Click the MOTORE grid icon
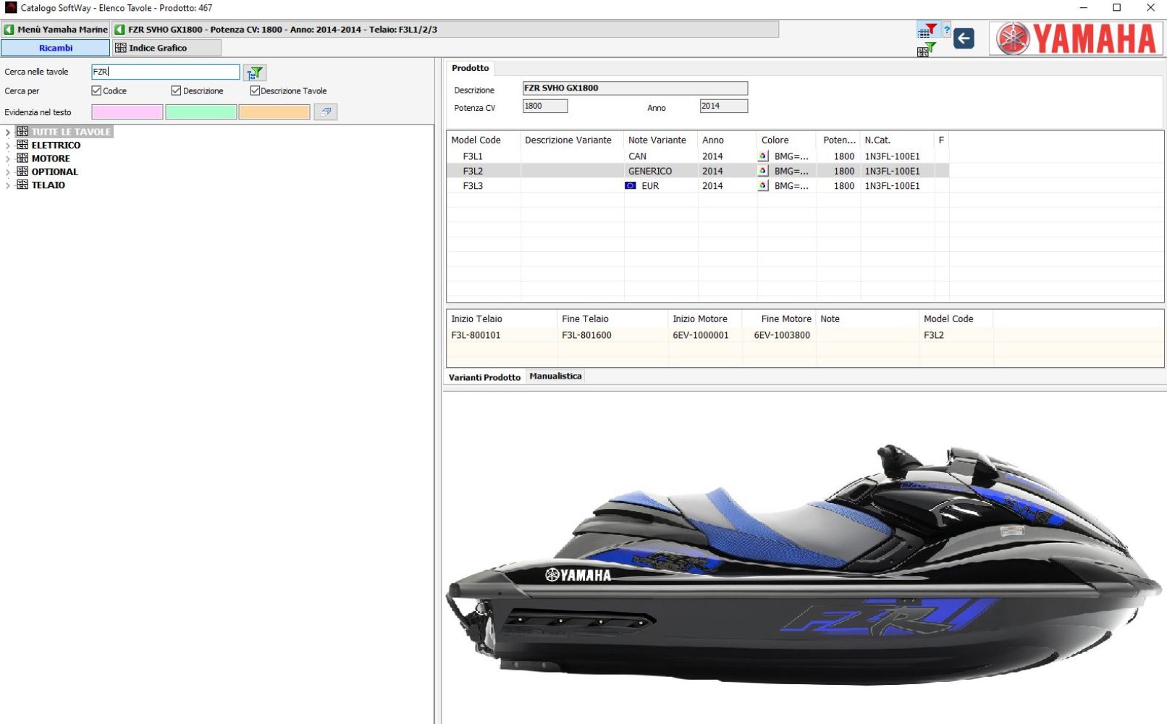This screenshot has width=1167, height=724. [22, 158]
